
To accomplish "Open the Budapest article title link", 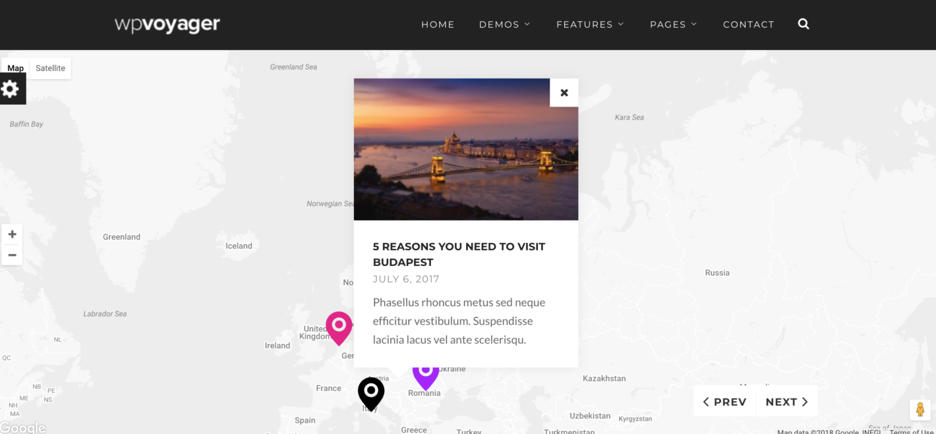I will [x=459, y=254].
